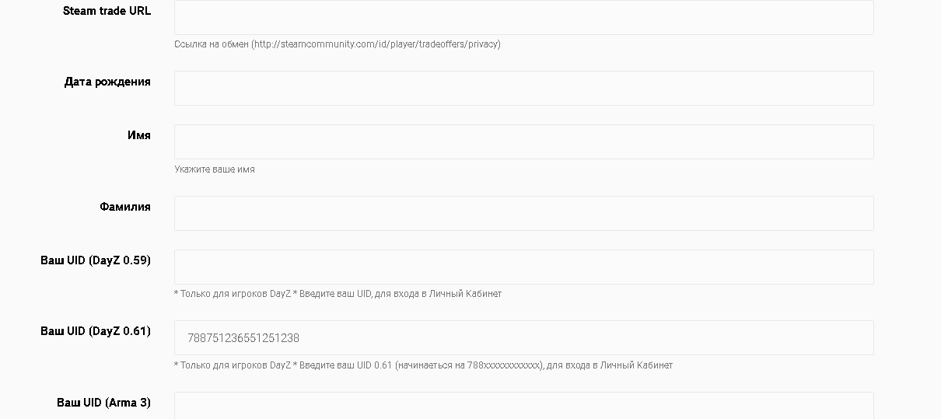Click the Ссылка на обмен hint words
This screenshot has height=419, width=941.
[x=211, y=44]
